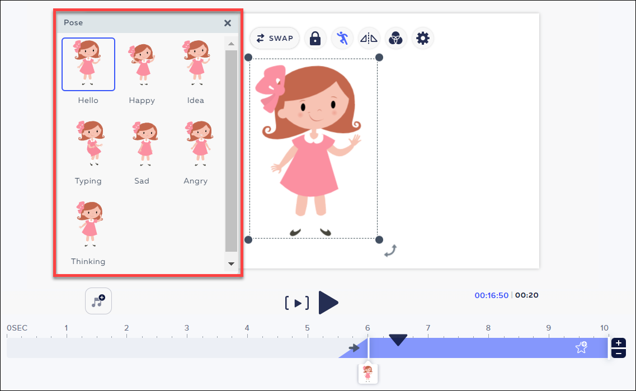Choose the Angry pose
This screenshot has height=391, width=636.
tap(195, 144)
